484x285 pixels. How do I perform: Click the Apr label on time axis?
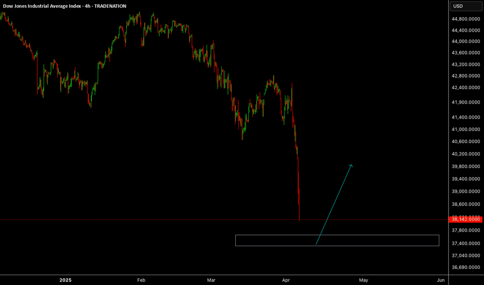286,280
